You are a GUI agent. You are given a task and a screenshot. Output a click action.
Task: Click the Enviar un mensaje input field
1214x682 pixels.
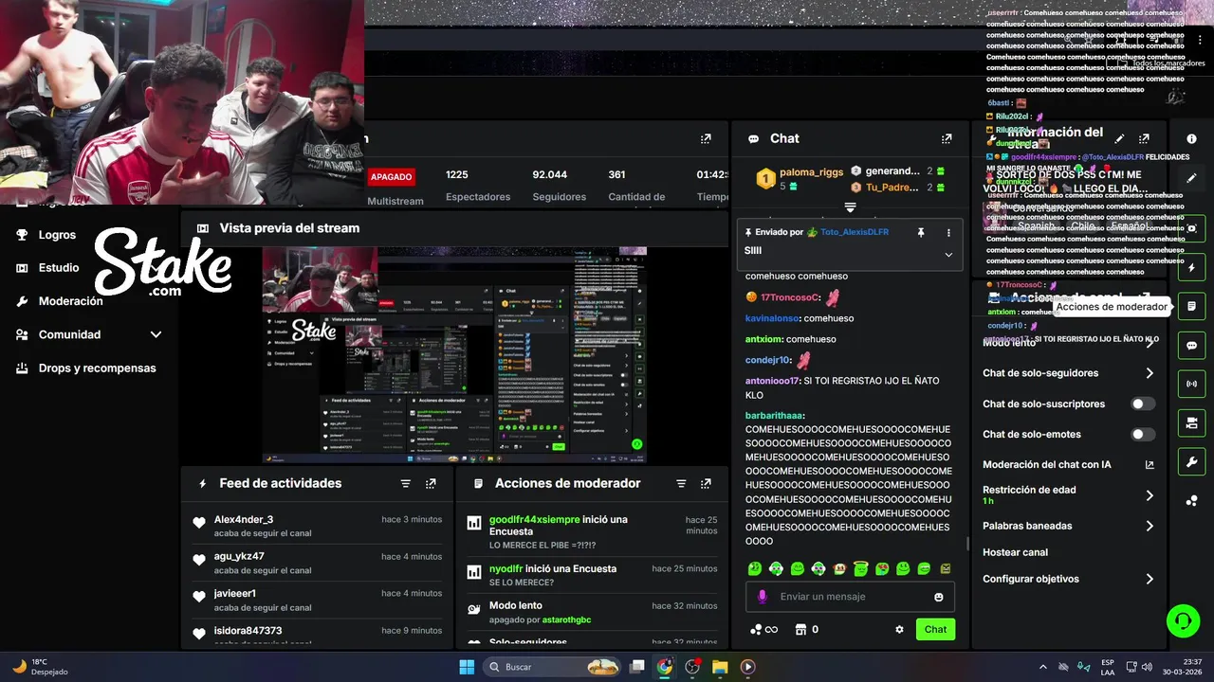pyautogui.click(x=850, y=597)
